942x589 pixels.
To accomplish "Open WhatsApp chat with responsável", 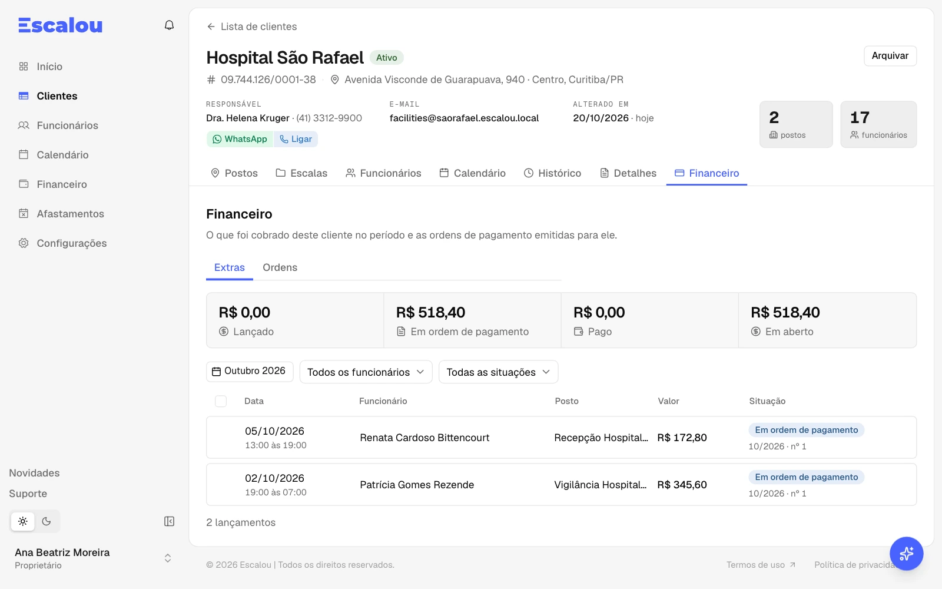I will pyautogui.click(x=240, y=139).
